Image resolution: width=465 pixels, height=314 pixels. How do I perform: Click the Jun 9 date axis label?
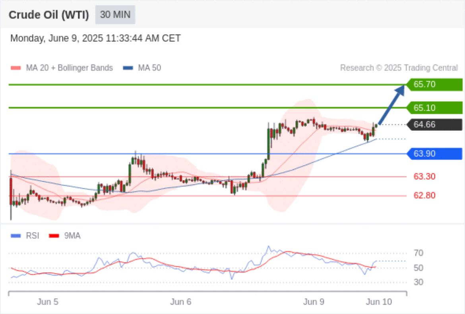[314, 302]
